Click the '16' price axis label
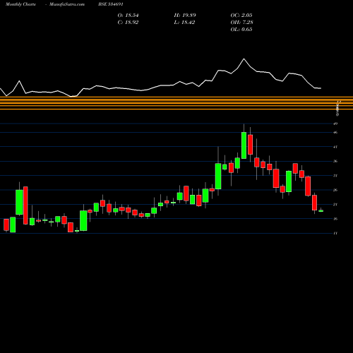 pyautogui.click(x=335, y=219)
